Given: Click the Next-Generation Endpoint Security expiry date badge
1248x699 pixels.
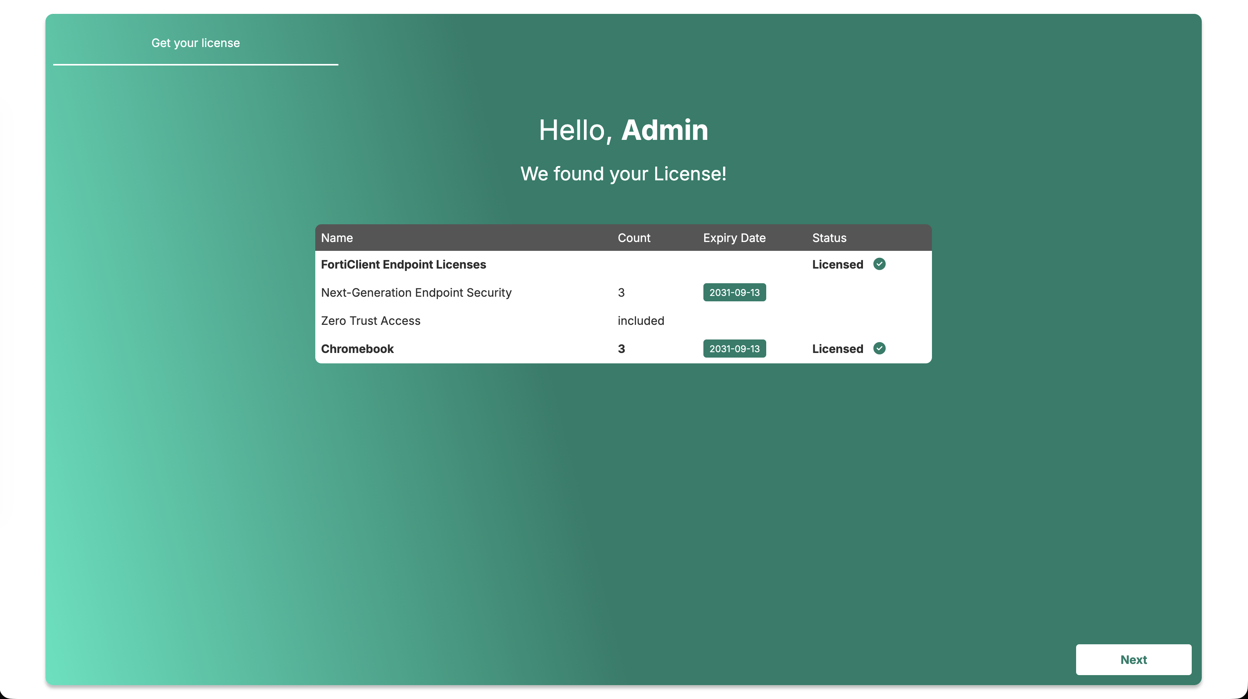Looking at the screenshot, I should [735, 292].
